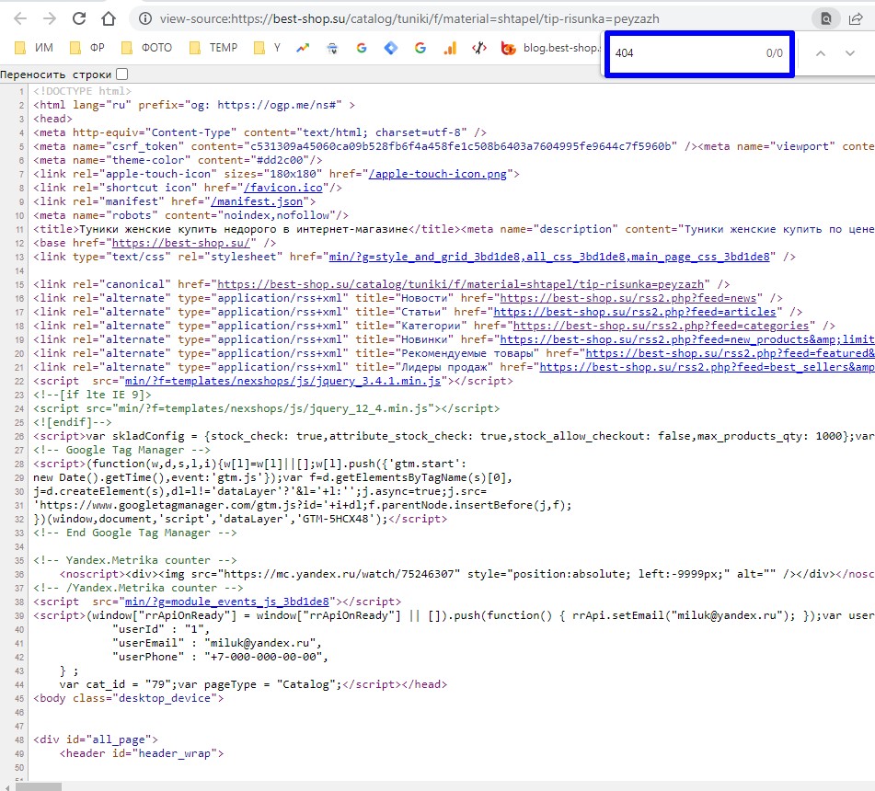The image size is (875, 791).
Task: Open the canonical tip-risunka=peyzazh link
Action: [460, 284]
